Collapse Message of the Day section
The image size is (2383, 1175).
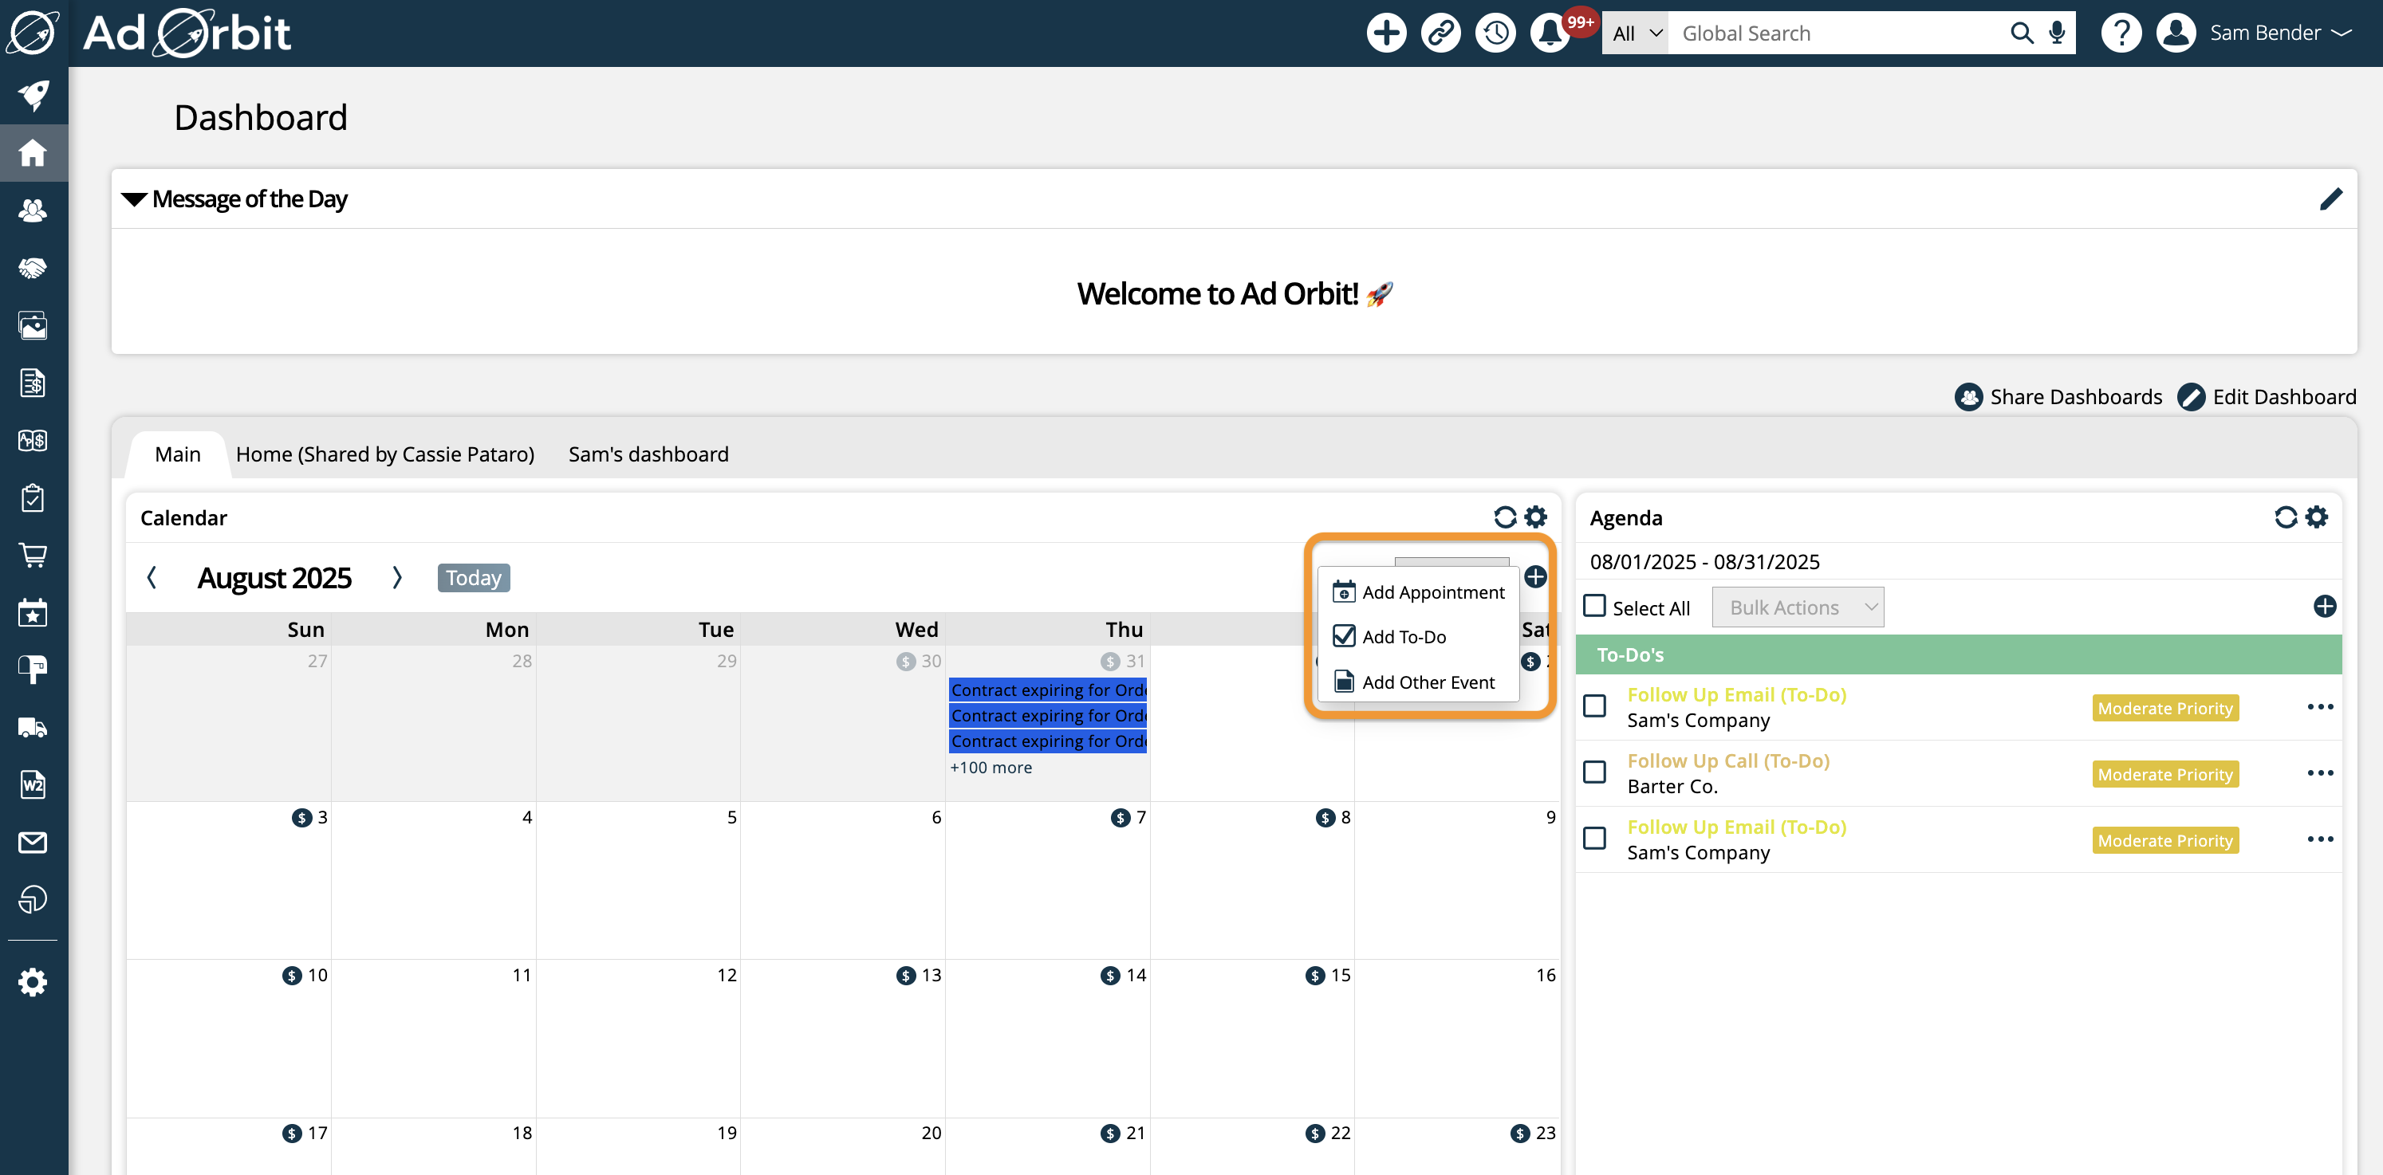point(135,198)
